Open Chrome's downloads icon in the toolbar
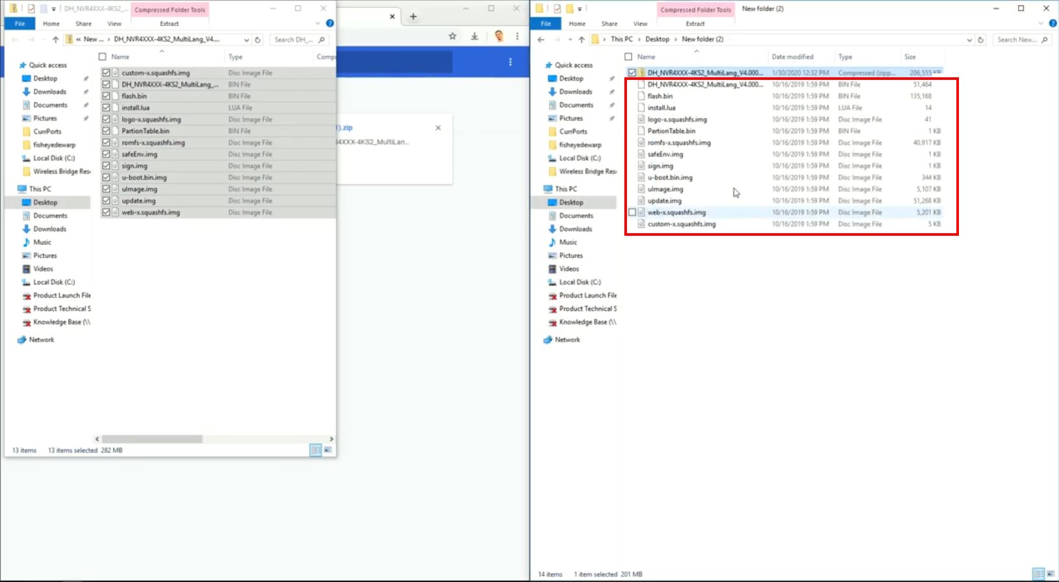The image size is (1059, 582). coord(475,36)
